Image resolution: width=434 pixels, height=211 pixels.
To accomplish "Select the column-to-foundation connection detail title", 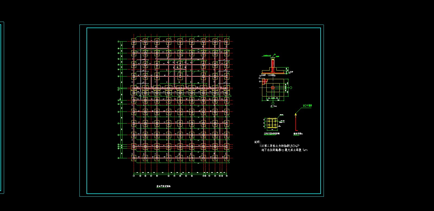I will click(272, 133).
